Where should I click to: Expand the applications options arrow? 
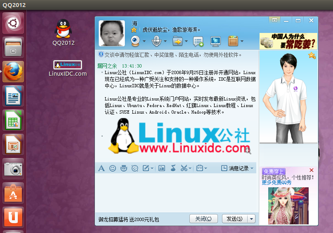(x=242, y=41)
